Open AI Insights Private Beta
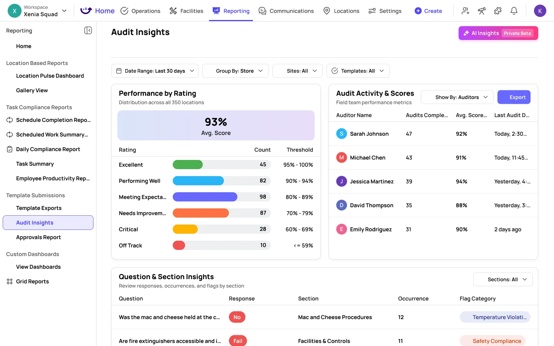This screenshot has width=554, height=346. [x=498, y=33]
